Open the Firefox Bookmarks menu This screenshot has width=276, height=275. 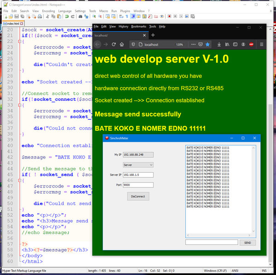click(x=138, y=26)
